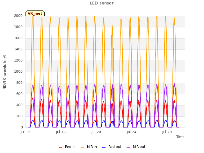The height and width of the screenshot is (153, 204).
Task: Click the blue Red out color marker
Action: tap(104, 147)
